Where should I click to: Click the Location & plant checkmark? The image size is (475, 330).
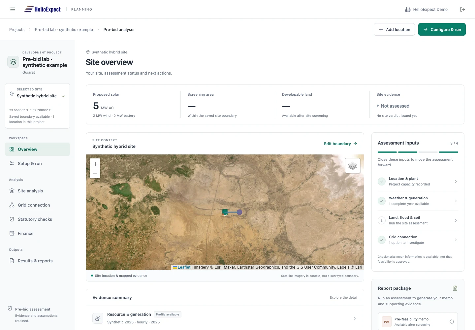[382, 181]
